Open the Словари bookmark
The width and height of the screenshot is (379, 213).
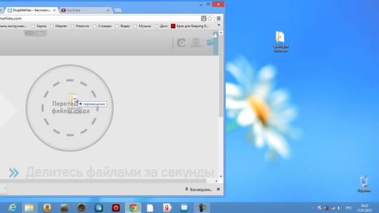pos(102,26)
